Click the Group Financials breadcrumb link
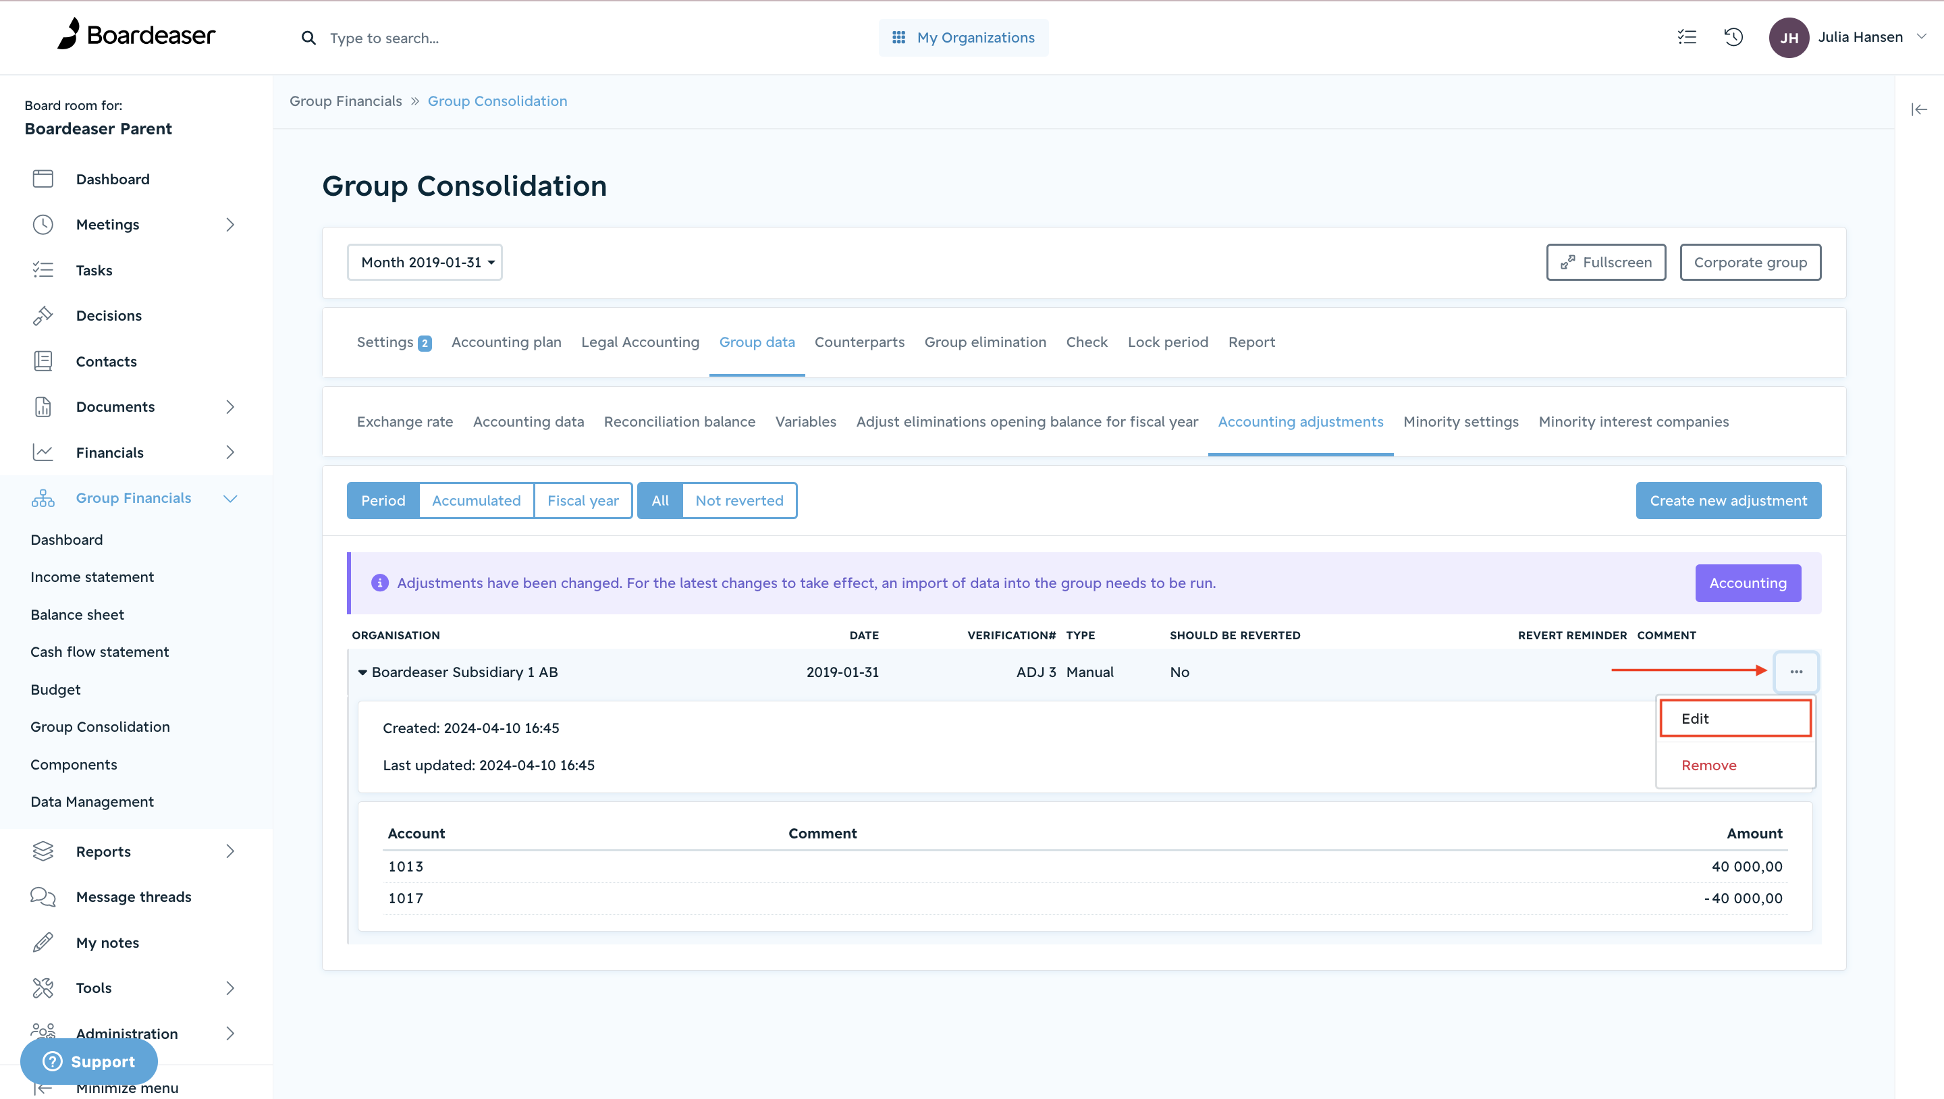1944x1099 pixels. [x=346, y=101]
